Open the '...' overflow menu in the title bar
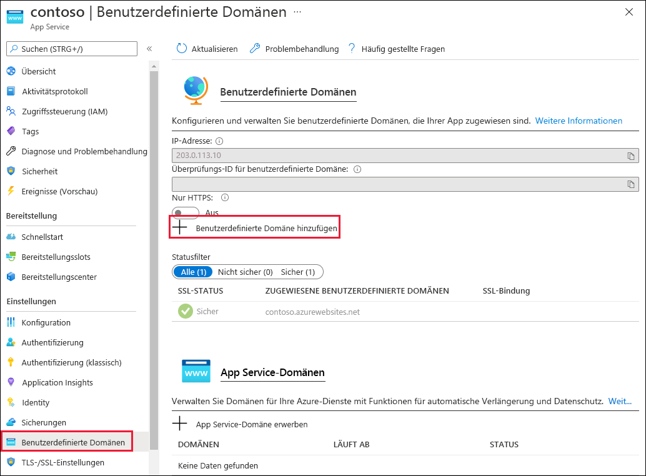Image resolution: width=646 pixels, height=476 pixels. click(x=297, y=11)
